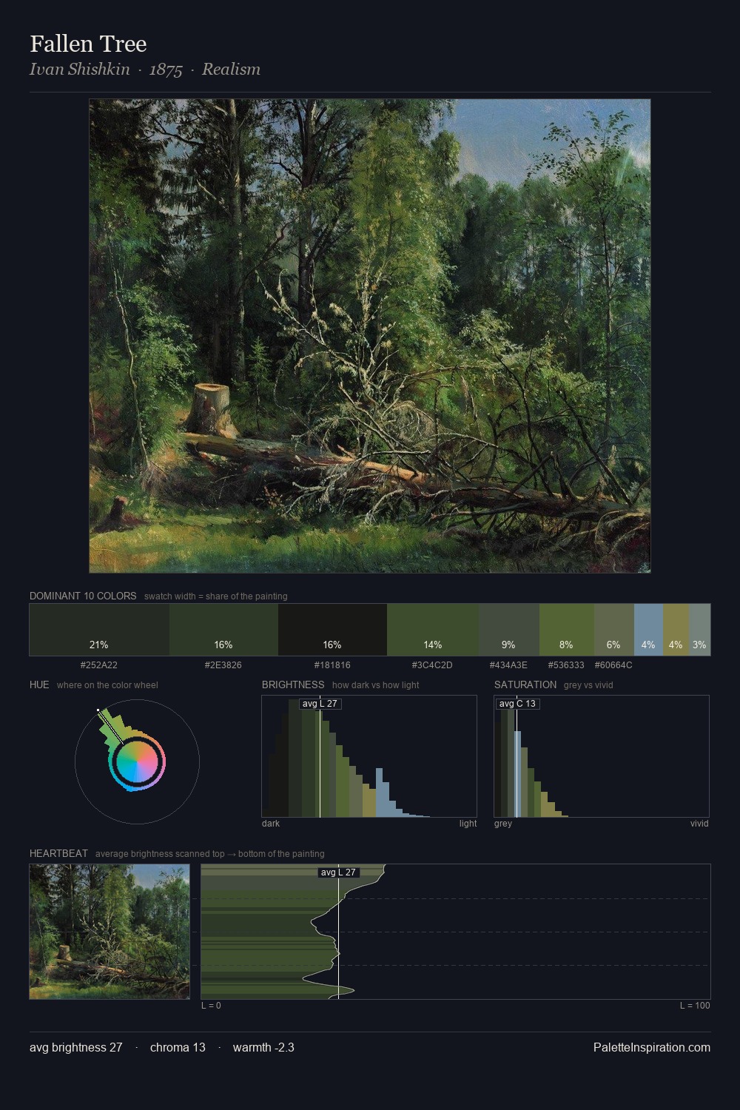Click the year '1875' in the subtitle
The height and width of the screenshot is (1110, 740).
(166, 70)
